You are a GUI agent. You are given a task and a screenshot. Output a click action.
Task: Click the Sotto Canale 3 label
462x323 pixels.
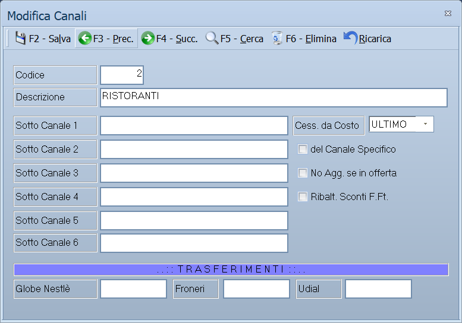click(55, 173)
